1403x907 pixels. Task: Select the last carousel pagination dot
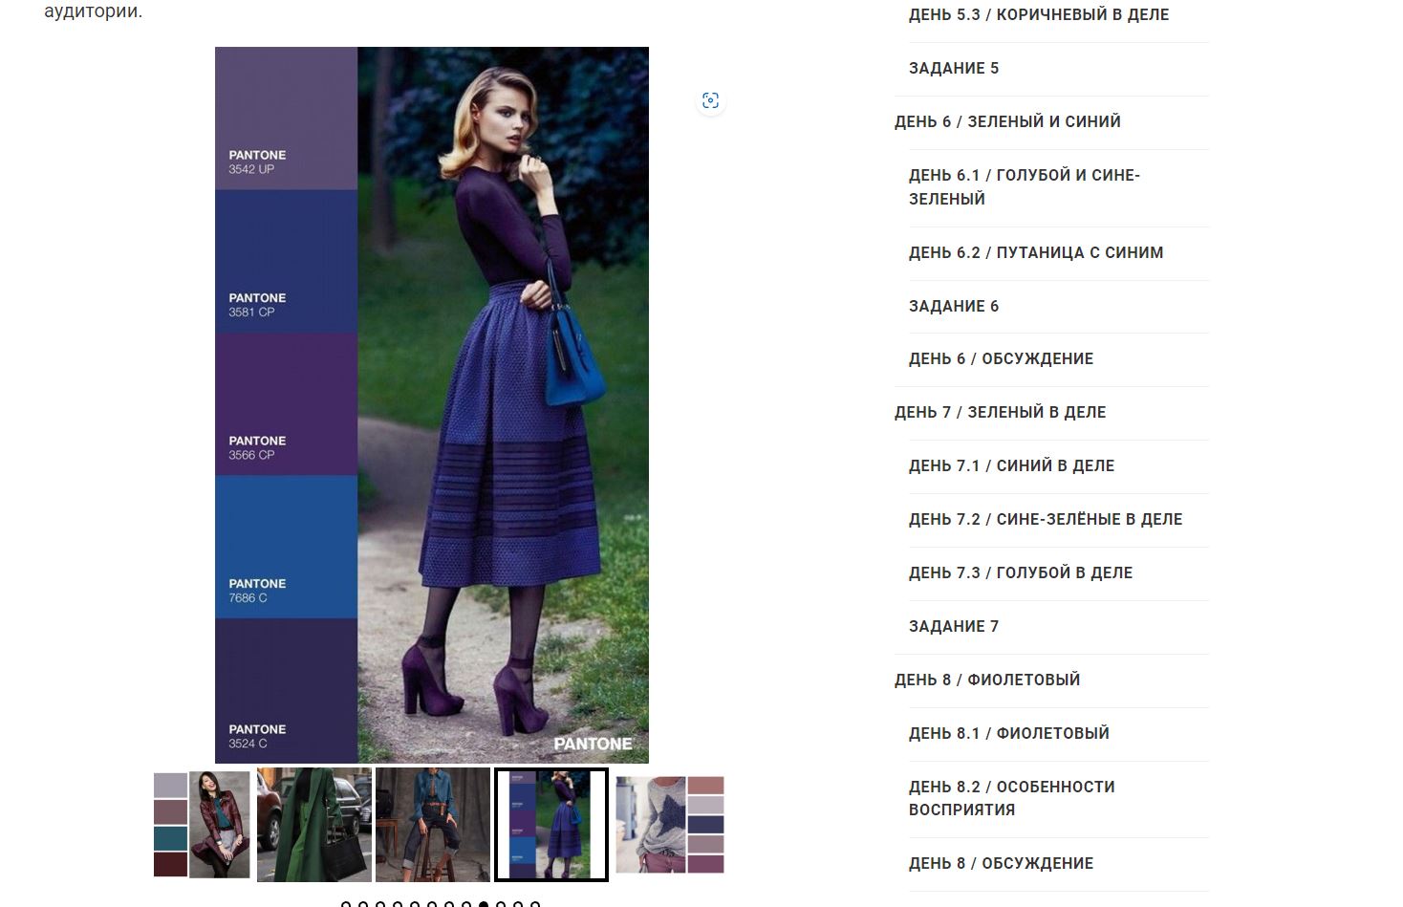(x=535, y=904)
